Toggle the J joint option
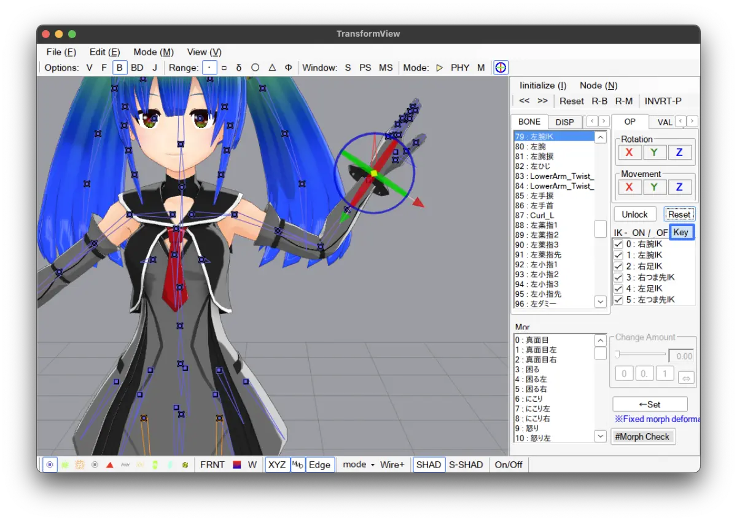Screen dimensions: 737x521 click(155, 68)
